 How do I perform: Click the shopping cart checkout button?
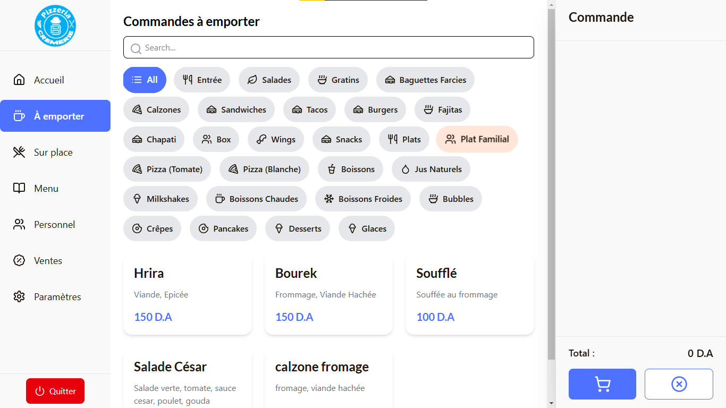[x=602, y=384]
